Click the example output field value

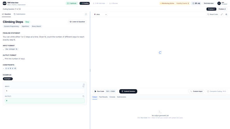45,101
